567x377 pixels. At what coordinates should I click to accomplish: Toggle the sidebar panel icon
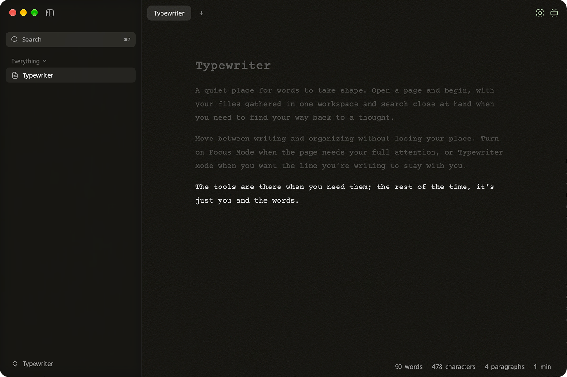(x=50, y=13)
